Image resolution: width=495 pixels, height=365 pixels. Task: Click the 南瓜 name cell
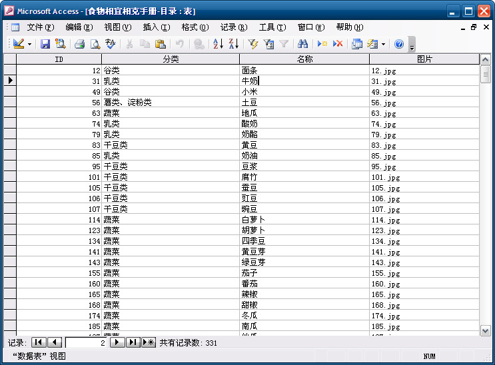tap(304, 326)
